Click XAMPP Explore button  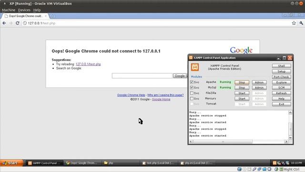pos(282,82)
